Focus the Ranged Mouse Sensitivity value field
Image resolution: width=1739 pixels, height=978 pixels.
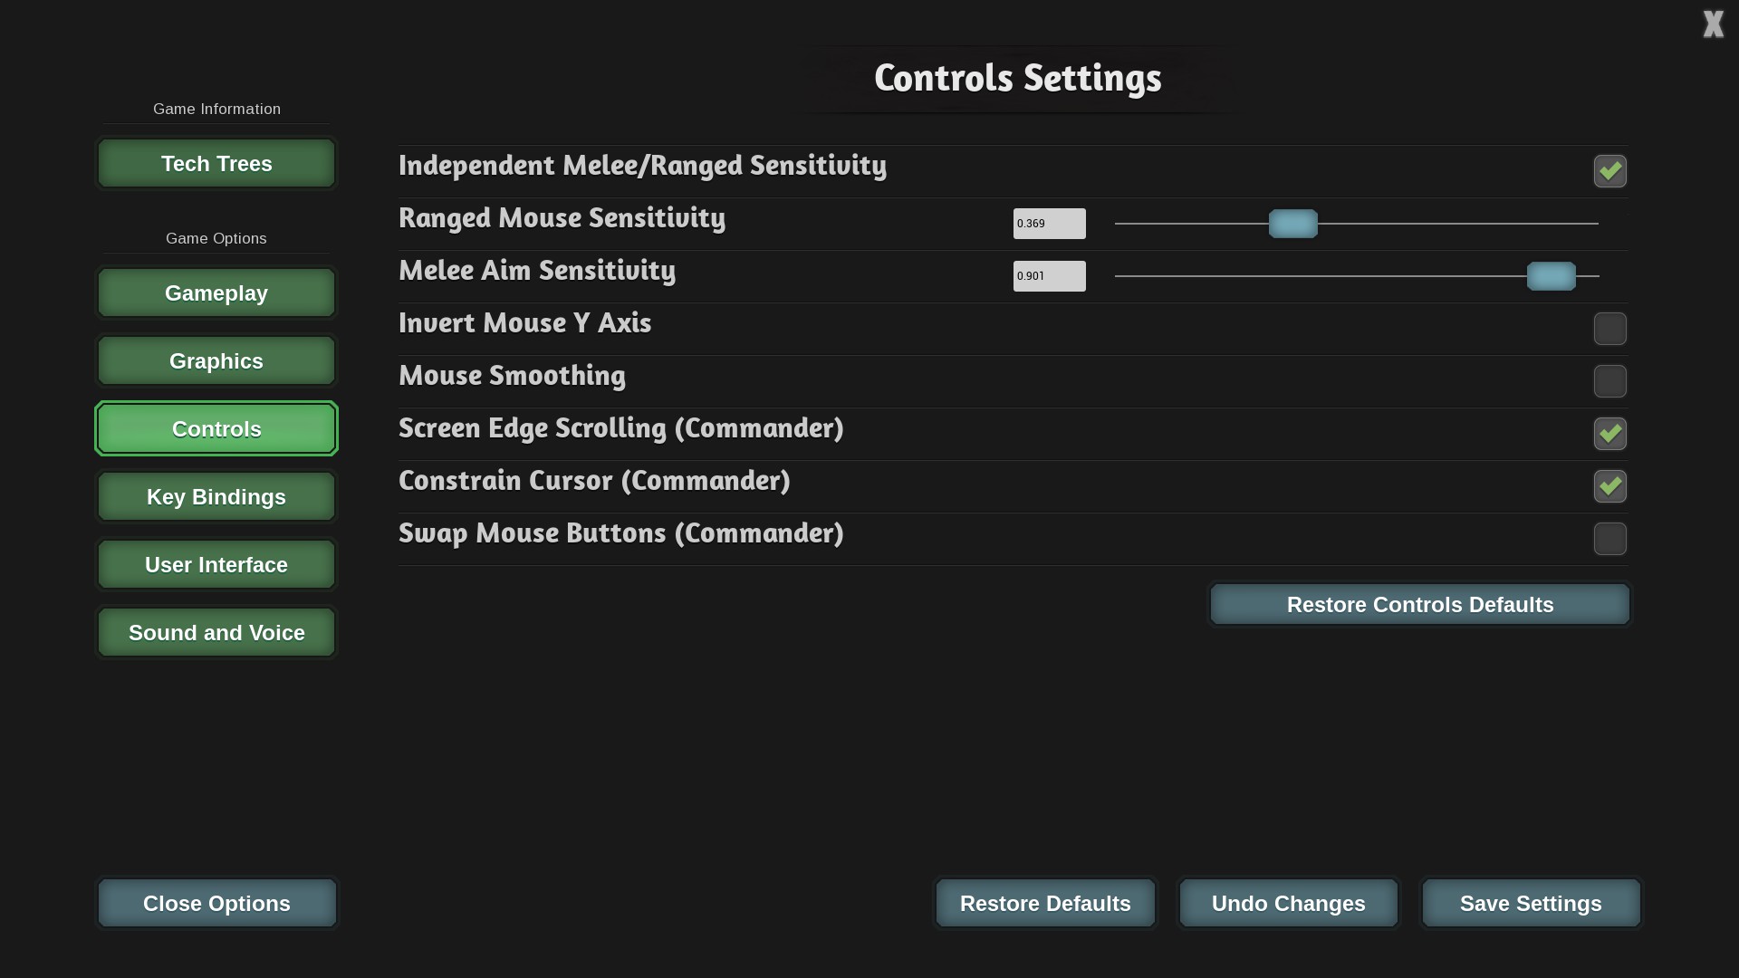1049,224
